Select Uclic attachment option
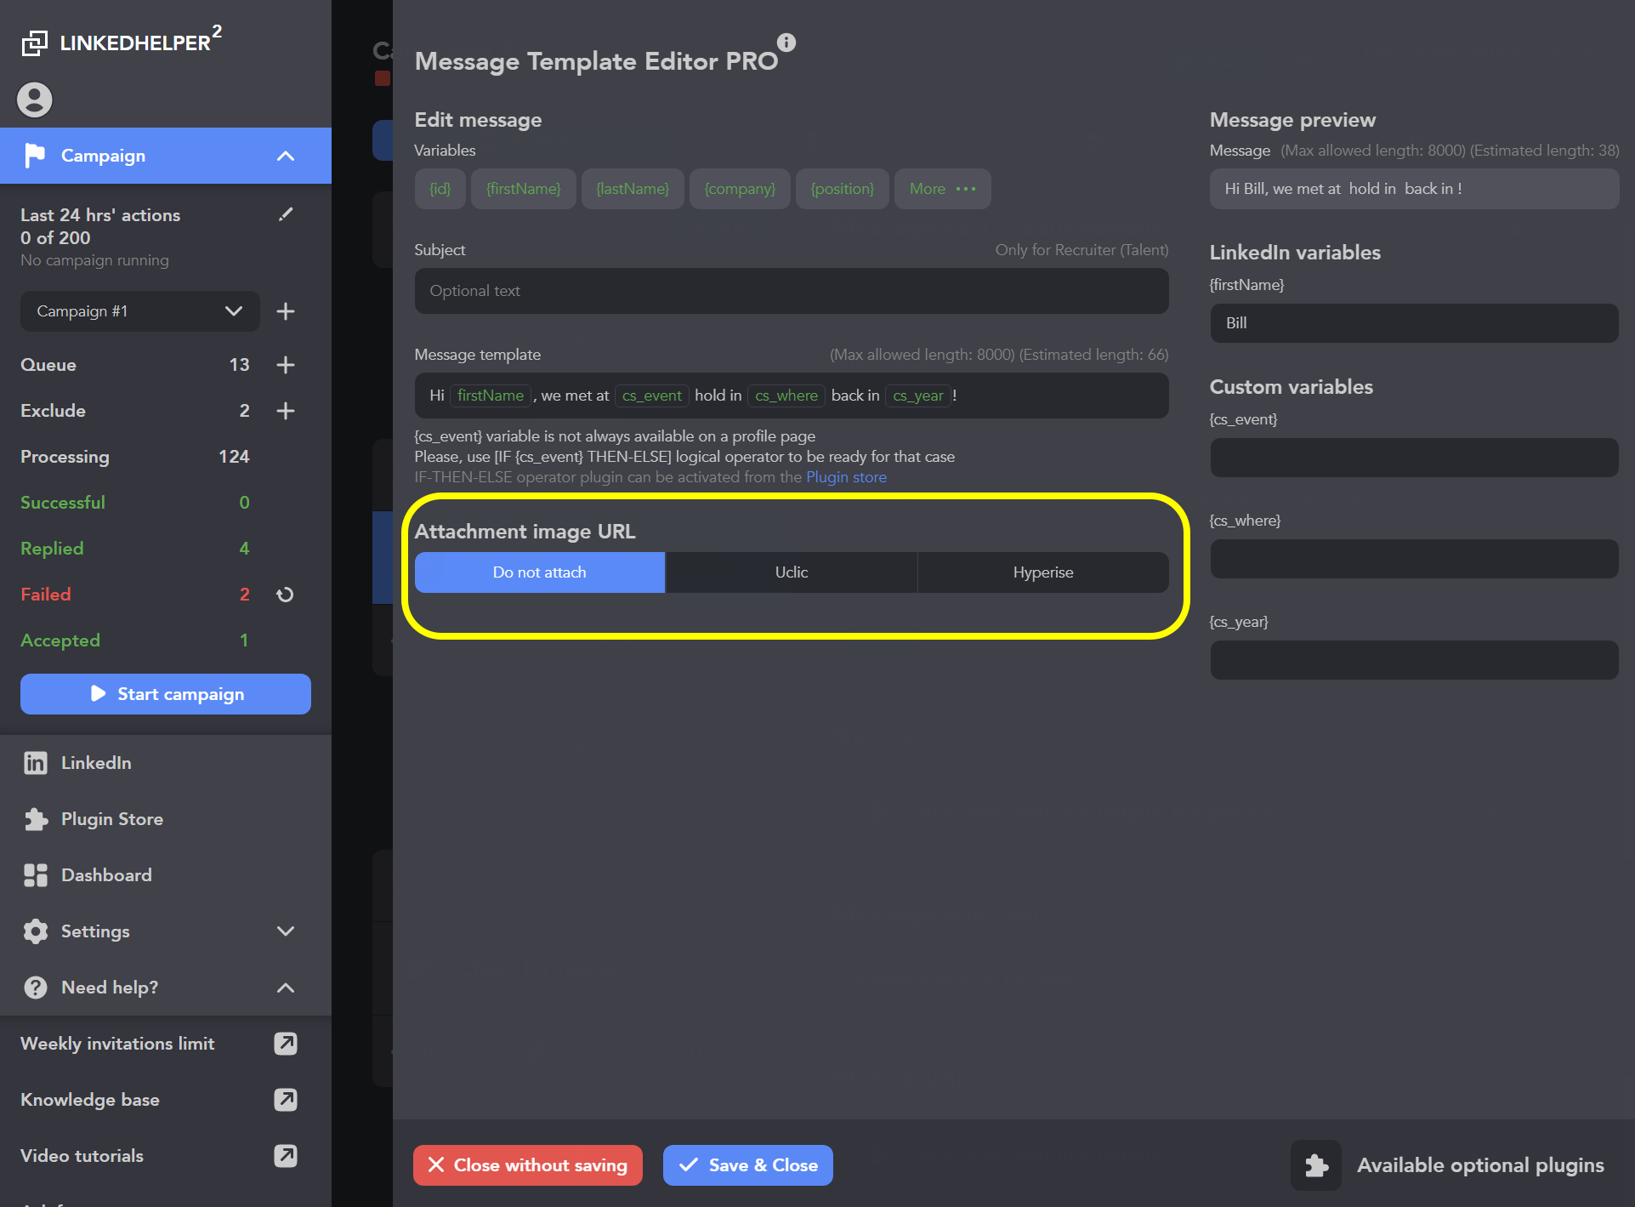The width and height of the screenshot is (1635, 1207). click(x=792, y=572)
